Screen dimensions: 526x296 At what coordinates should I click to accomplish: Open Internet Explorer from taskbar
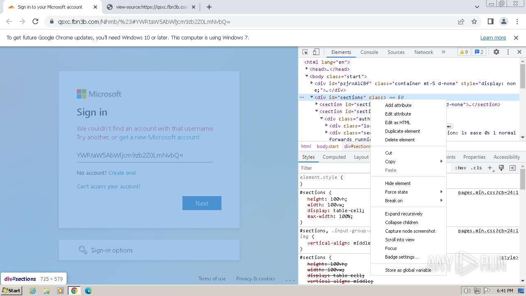[x=33, y=291]
